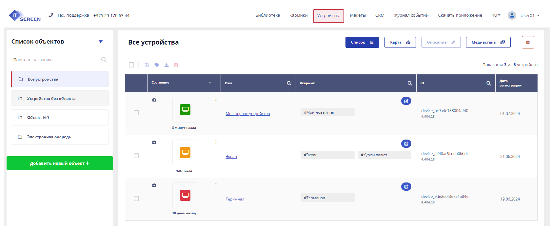The width and height of the screenshot is (550, 229).
Task: Open the Макеты menu item
Action: click(x=358, y=15)
